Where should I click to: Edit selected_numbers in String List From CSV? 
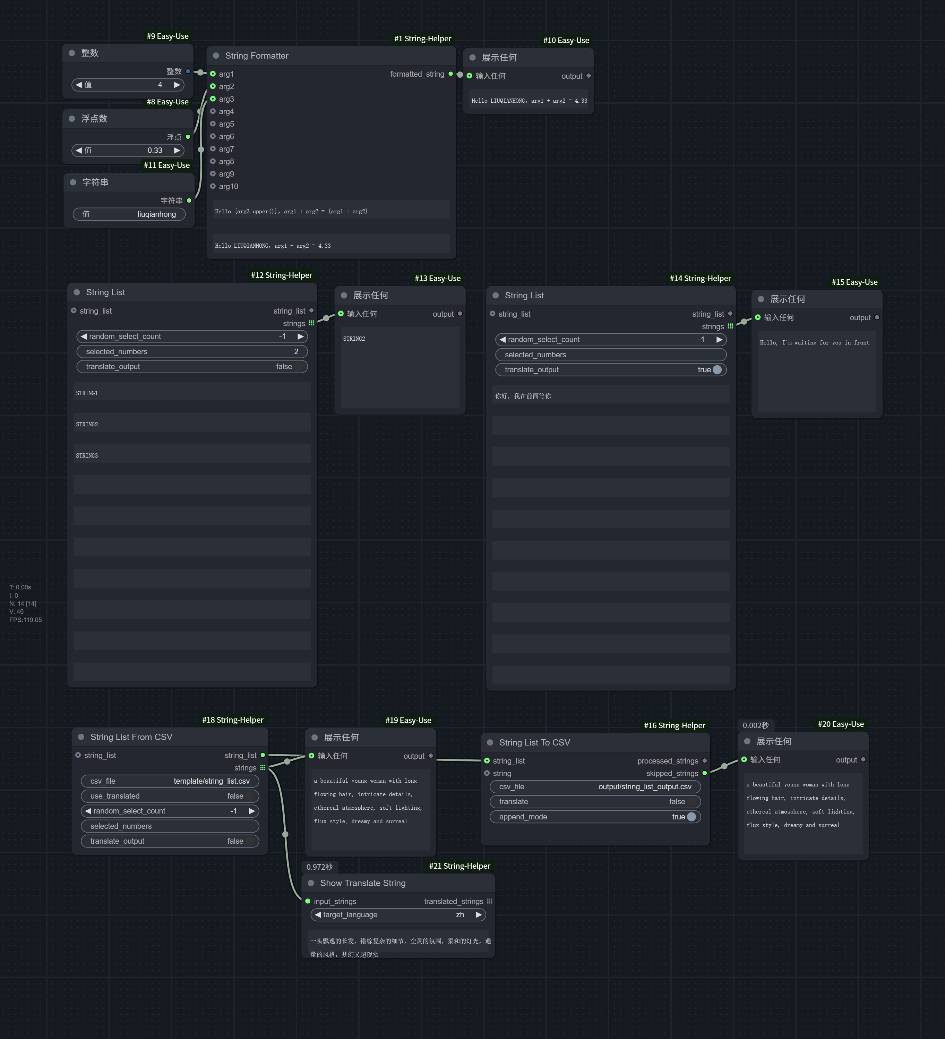pos(170,826)
